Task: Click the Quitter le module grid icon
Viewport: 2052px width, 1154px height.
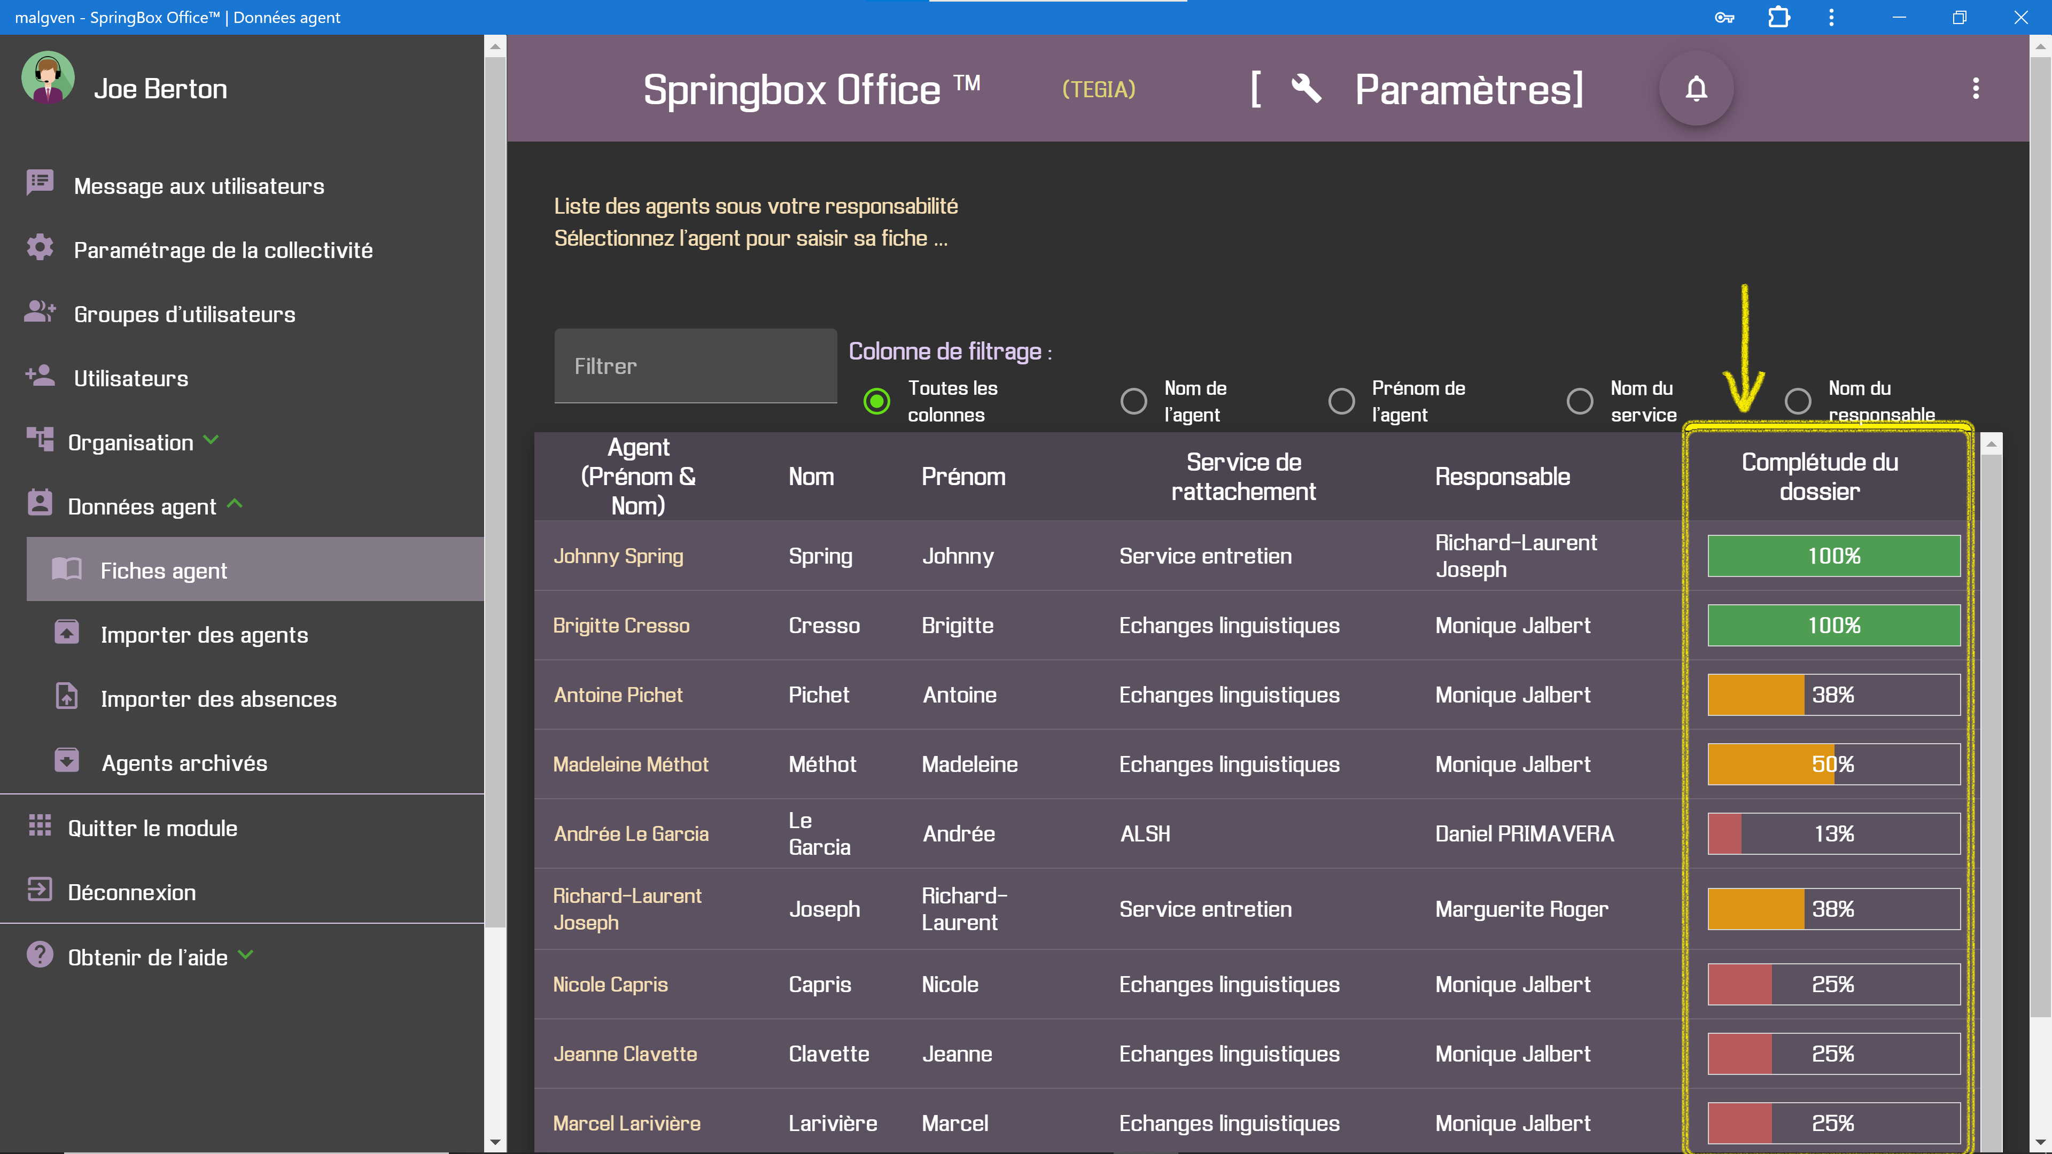Action: click(x=40, y=826)
